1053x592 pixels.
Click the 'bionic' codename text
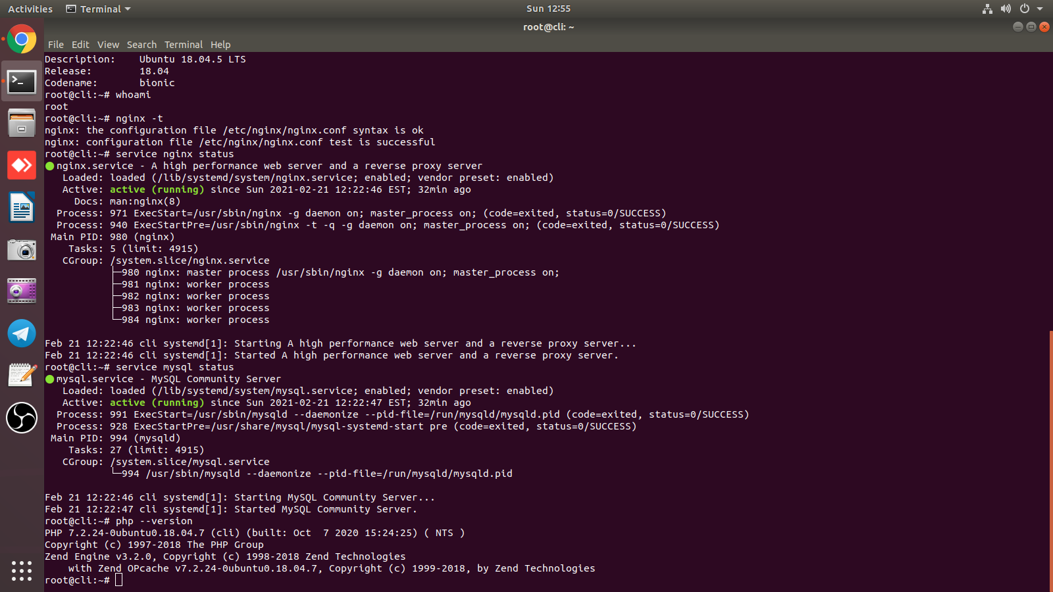(157, 83)
